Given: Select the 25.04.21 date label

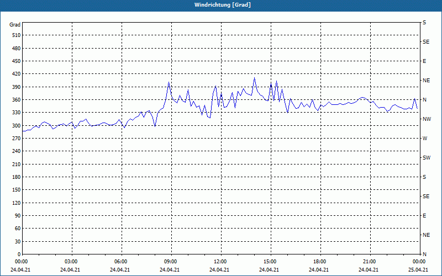Looking at the screenshot, I should pos(418,270).
